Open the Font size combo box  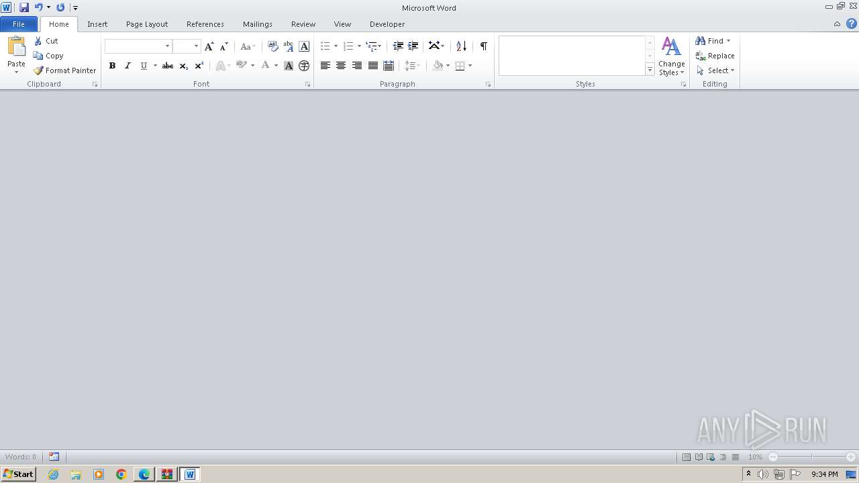(x=187, y=46)
